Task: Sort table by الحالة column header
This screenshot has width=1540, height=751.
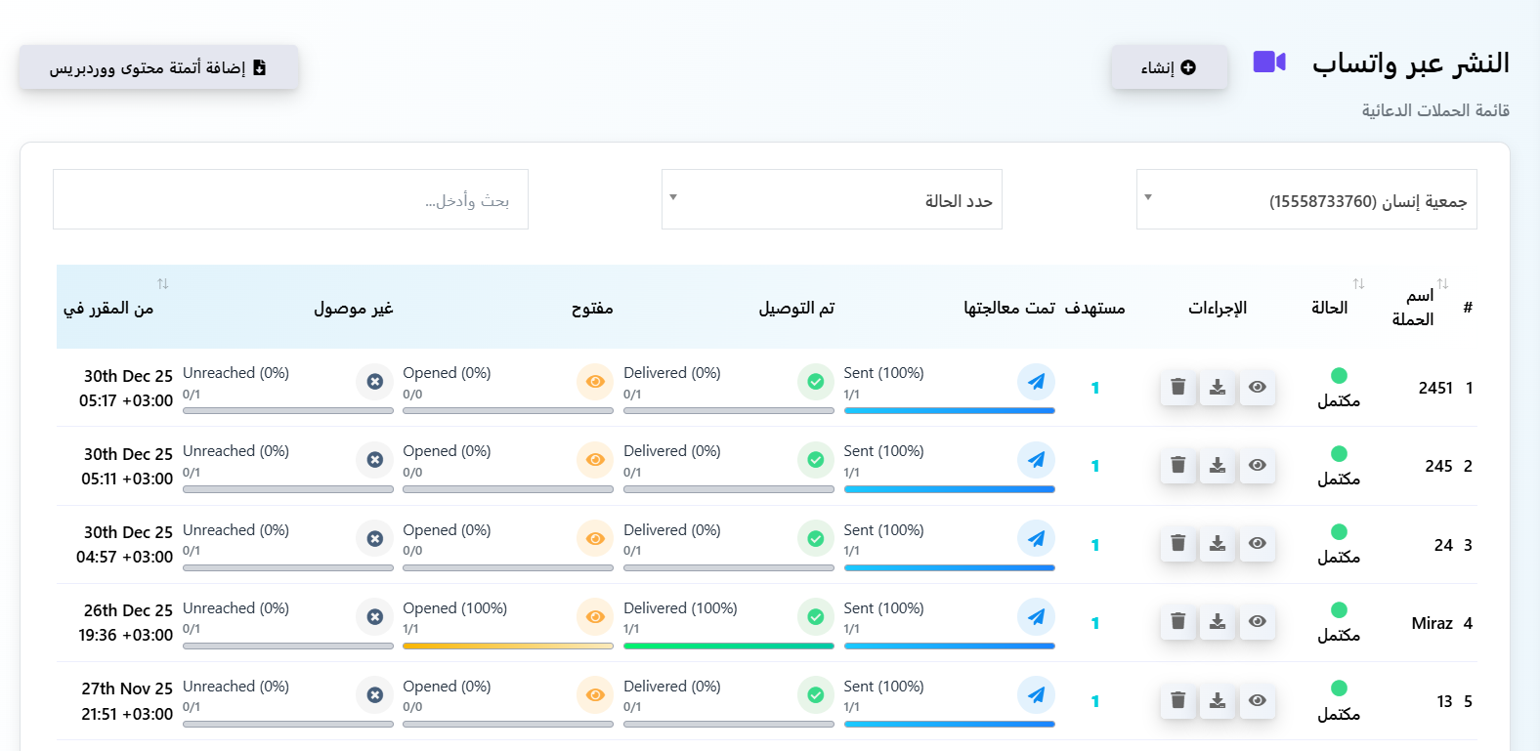Action: click(x=1357, y=284)
